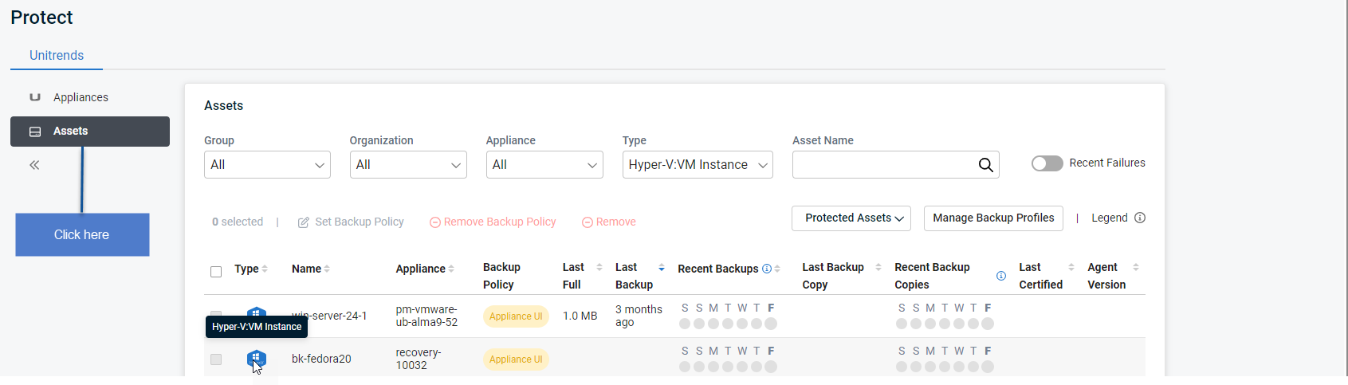Viewport: 1348px width, 385px height.
Task: Click the Remove action
Action: pos(609,222)
